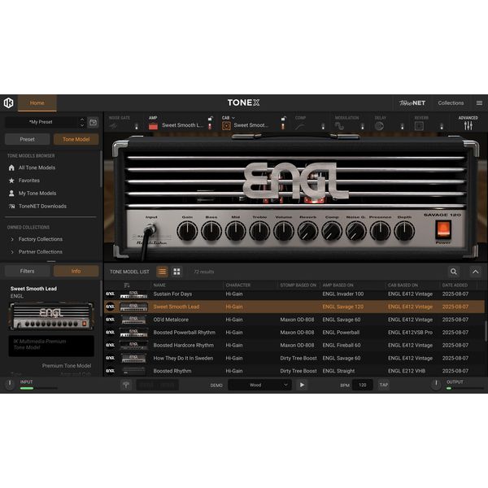The height and width of the screenshot is (488, 488).
Task: Toggle the Noise Gate power switch
Action: pyautogui.click(x=136, y=126)
